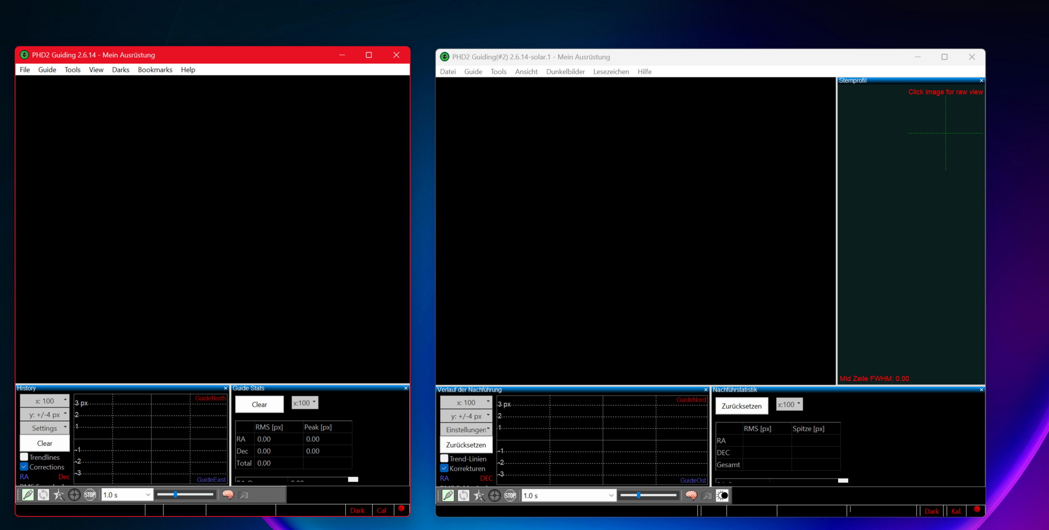Open the 1.0 s exposure dropdown in left window
This screenshot has width=1049, height=530.
tap(127, 495)
